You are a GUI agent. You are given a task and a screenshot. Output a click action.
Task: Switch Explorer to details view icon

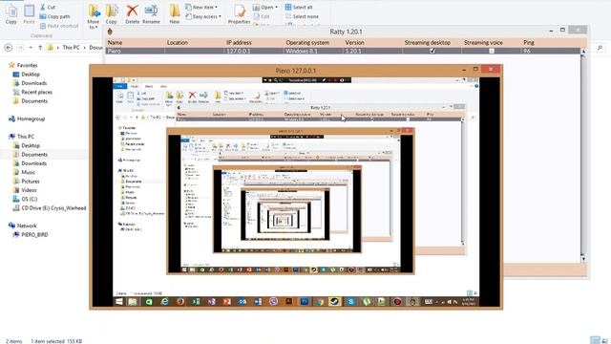click(x=595, y=340)
